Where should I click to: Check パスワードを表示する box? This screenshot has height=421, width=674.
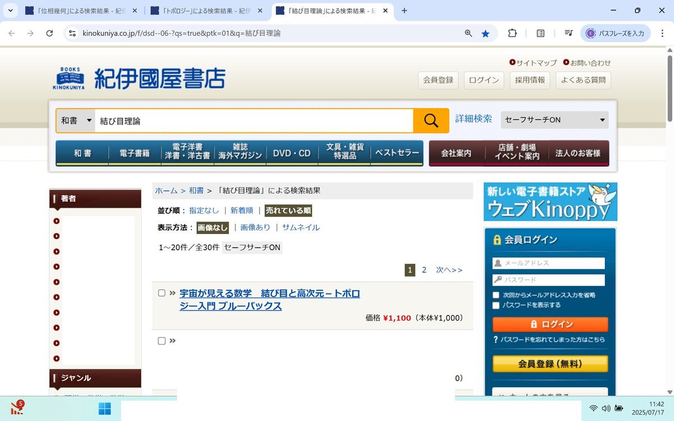(496, 305)
